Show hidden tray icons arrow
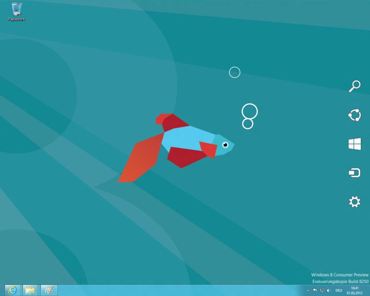This screenshot has height=296, width=370. [x=308, y=290]
